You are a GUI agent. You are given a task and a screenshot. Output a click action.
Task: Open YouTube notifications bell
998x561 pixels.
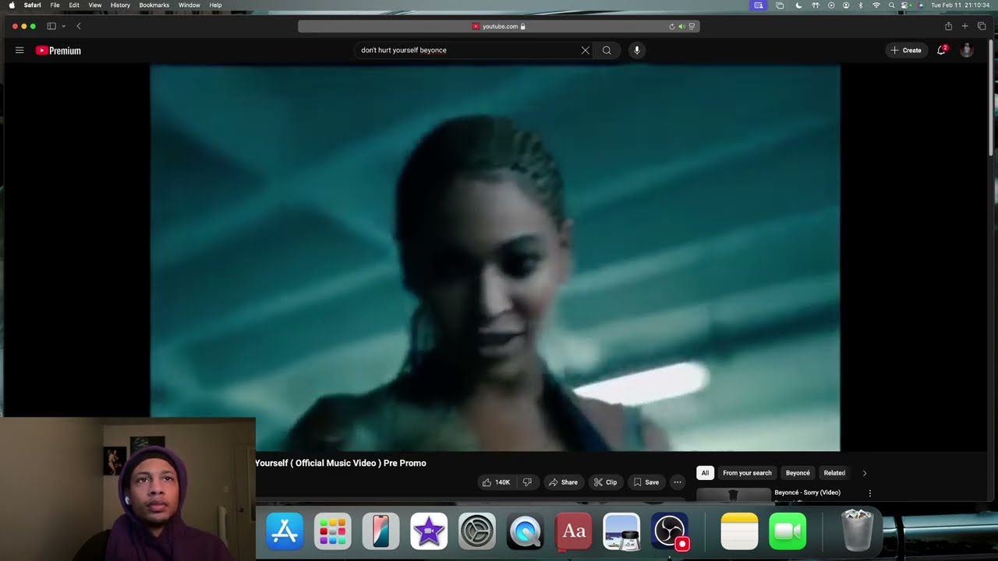[x=942, y=51]
